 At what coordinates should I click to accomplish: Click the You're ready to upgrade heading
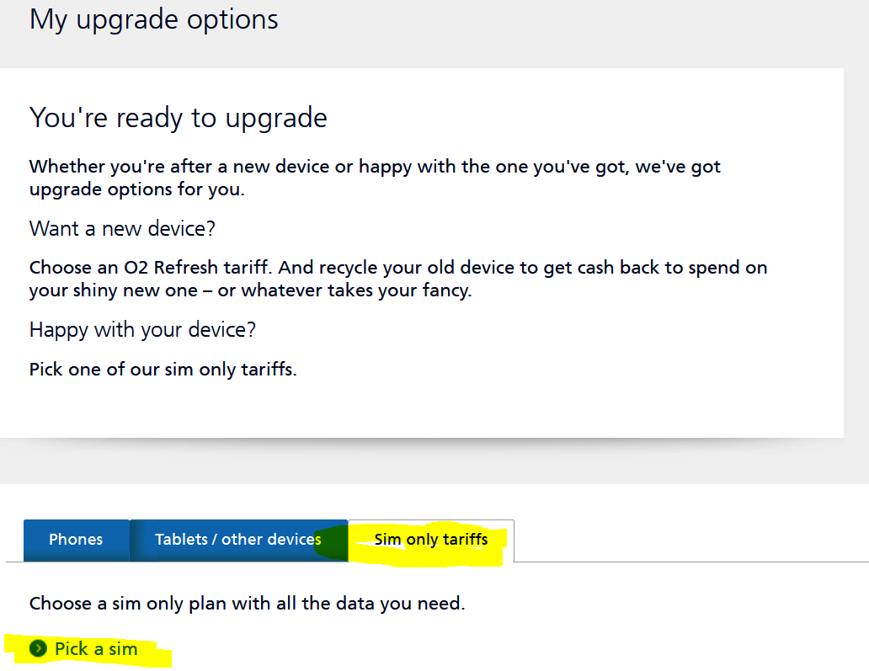(x=178, y=118)
